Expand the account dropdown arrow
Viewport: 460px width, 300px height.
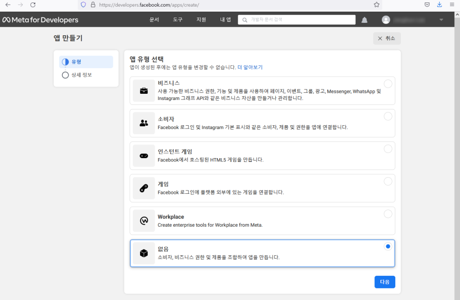441,20
